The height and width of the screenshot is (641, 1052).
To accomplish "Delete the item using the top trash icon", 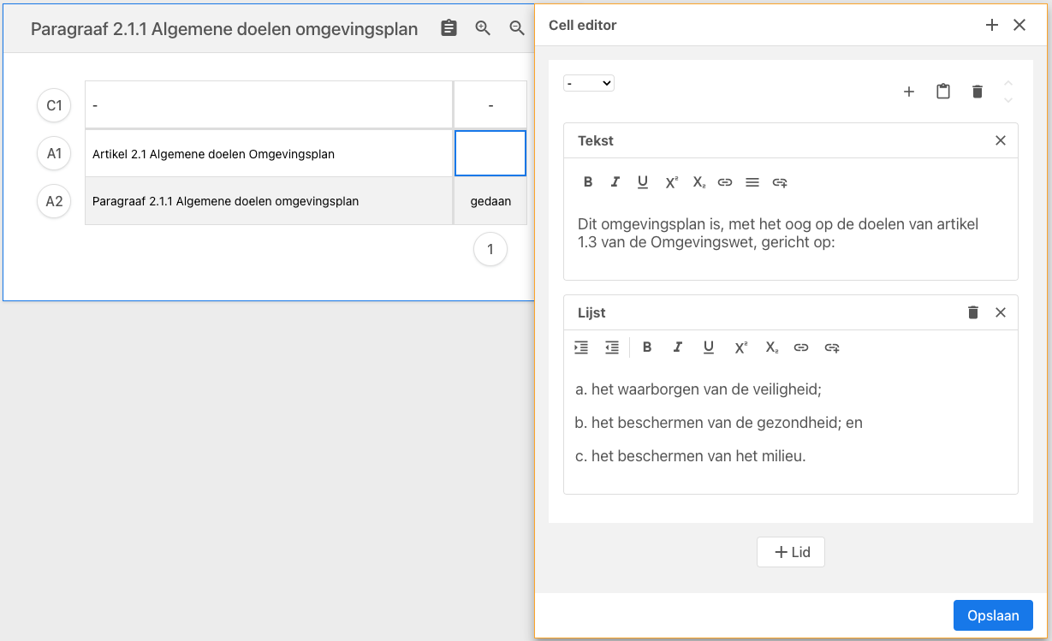I will pos(977,92).
